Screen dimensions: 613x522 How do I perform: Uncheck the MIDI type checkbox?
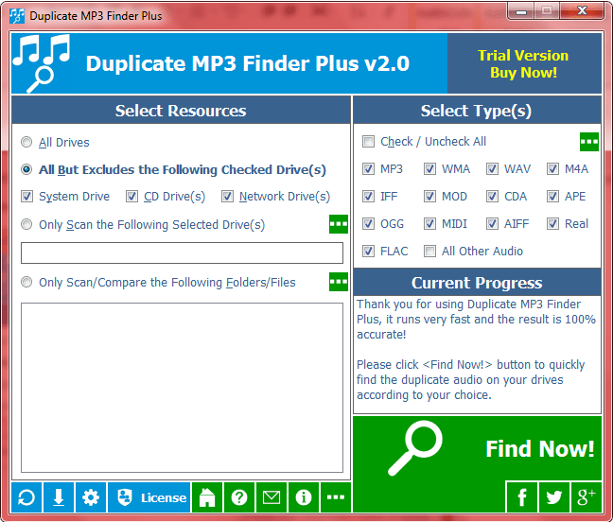tap(429, 223)
